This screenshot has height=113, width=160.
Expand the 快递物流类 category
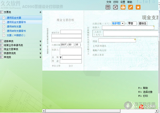pyautogui.click(x=40, y=53)
